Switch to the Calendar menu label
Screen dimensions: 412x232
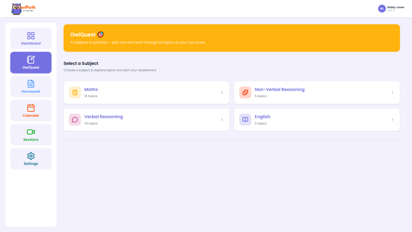[31, 116]
